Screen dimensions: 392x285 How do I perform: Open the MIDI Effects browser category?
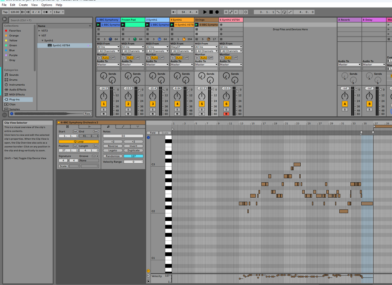(17, 94)
